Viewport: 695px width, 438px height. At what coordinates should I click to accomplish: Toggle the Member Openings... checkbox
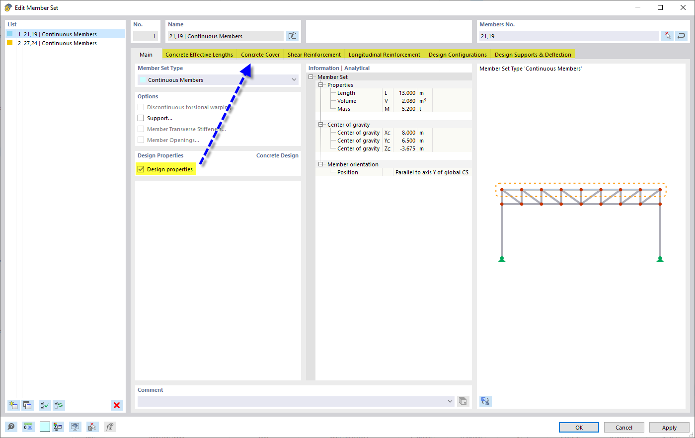point(141,140)
